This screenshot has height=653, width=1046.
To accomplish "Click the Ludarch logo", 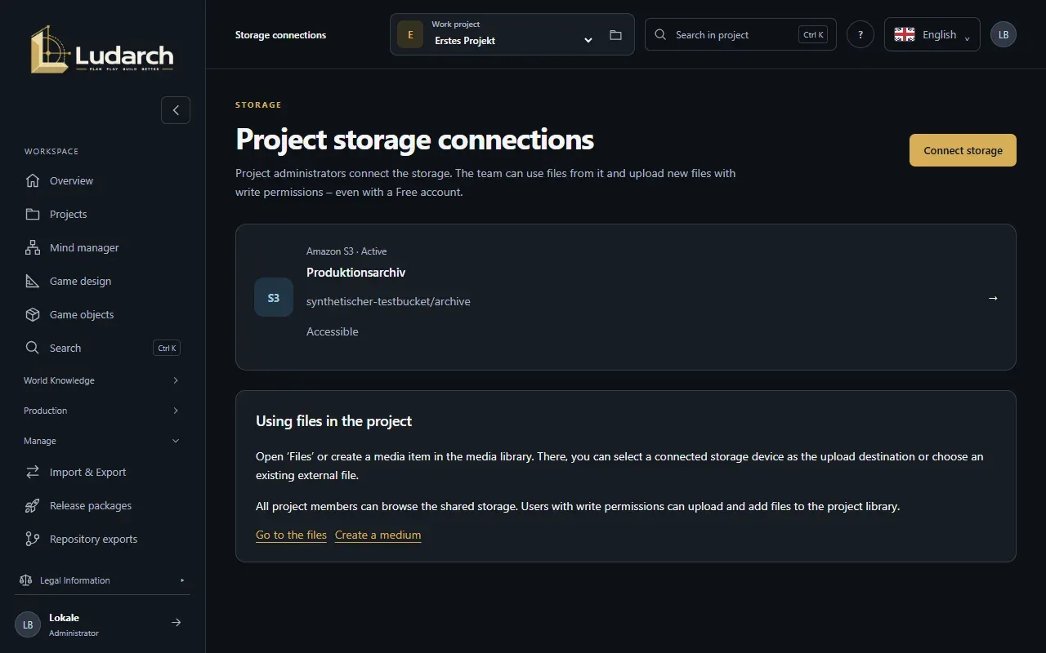I will click(x=102, y=49).
